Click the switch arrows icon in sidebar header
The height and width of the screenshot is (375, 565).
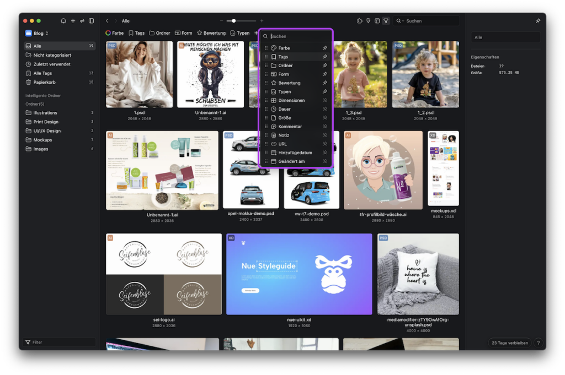pyautogui.click(x=82, y=21)
